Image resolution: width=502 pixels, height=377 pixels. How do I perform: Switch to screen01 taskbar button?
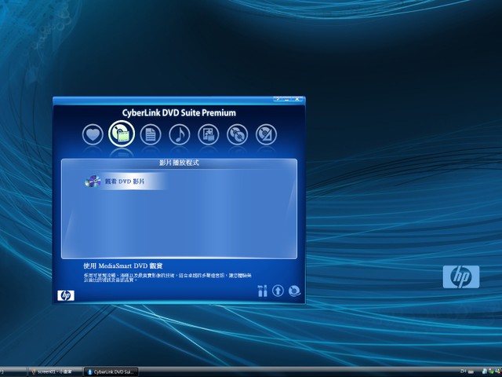(x=55, y=372)
